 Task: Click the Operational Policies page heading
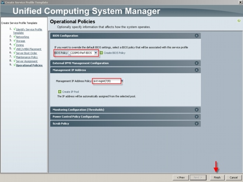(x=73, y=21)
